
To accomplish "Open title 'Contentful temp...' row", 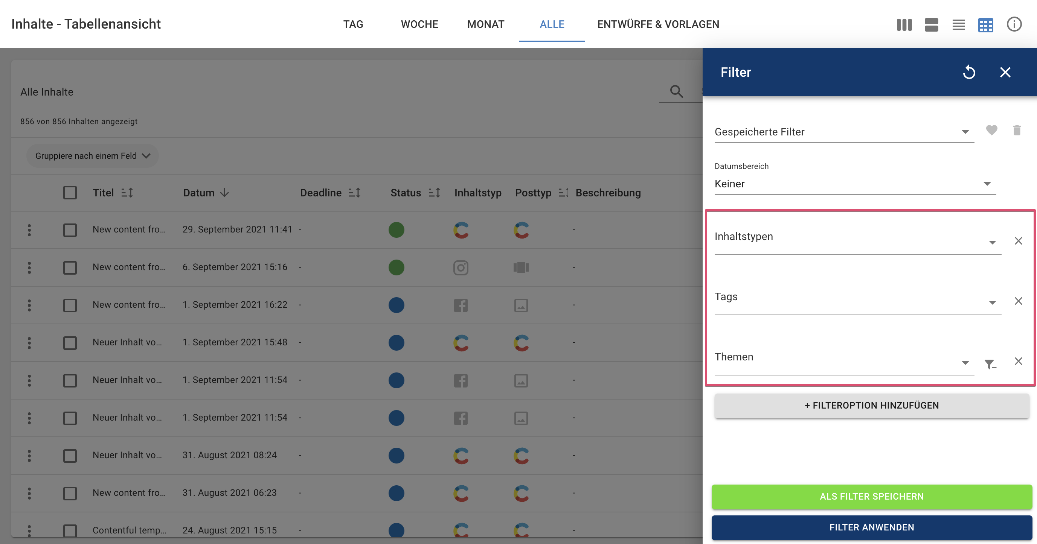I will (129, 530).
